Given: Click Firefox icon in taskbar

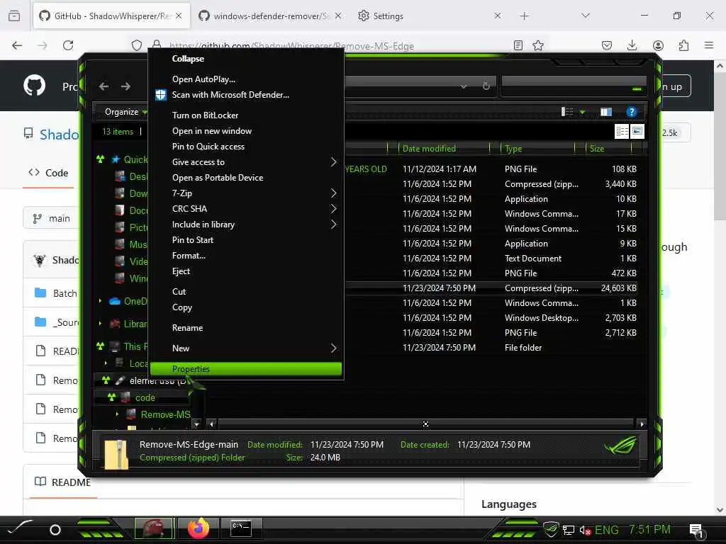Looking at the screenshot, I should 199,528.
